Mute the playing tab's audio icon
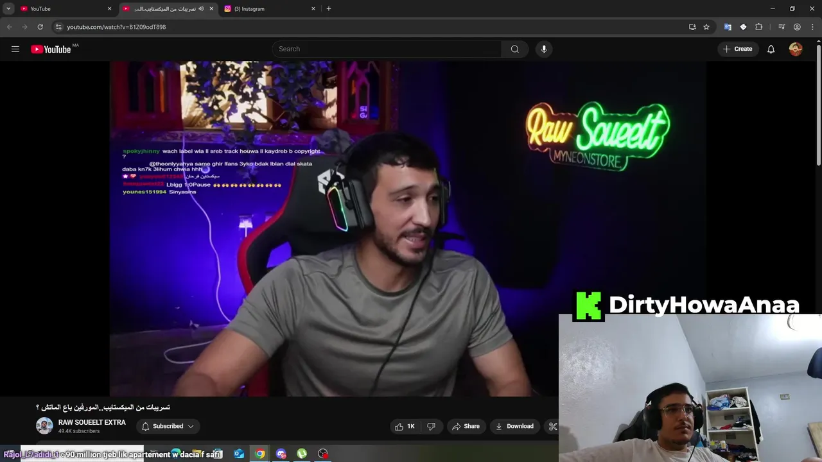Image resolution: width=822 pixels, height=462 pixels. pyautogui.click(x=201, y=9)
